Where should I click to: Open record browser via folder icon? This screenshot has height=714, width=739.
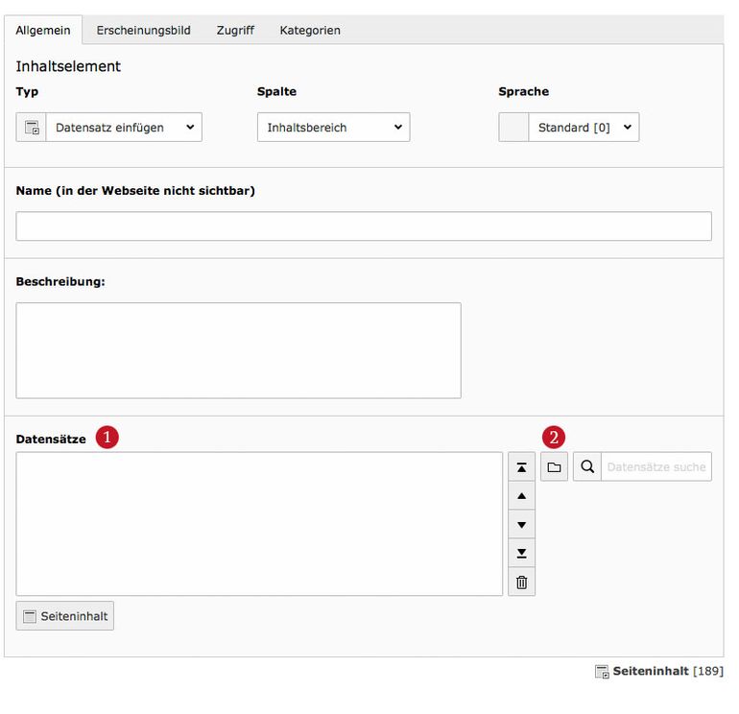(554, 466)
